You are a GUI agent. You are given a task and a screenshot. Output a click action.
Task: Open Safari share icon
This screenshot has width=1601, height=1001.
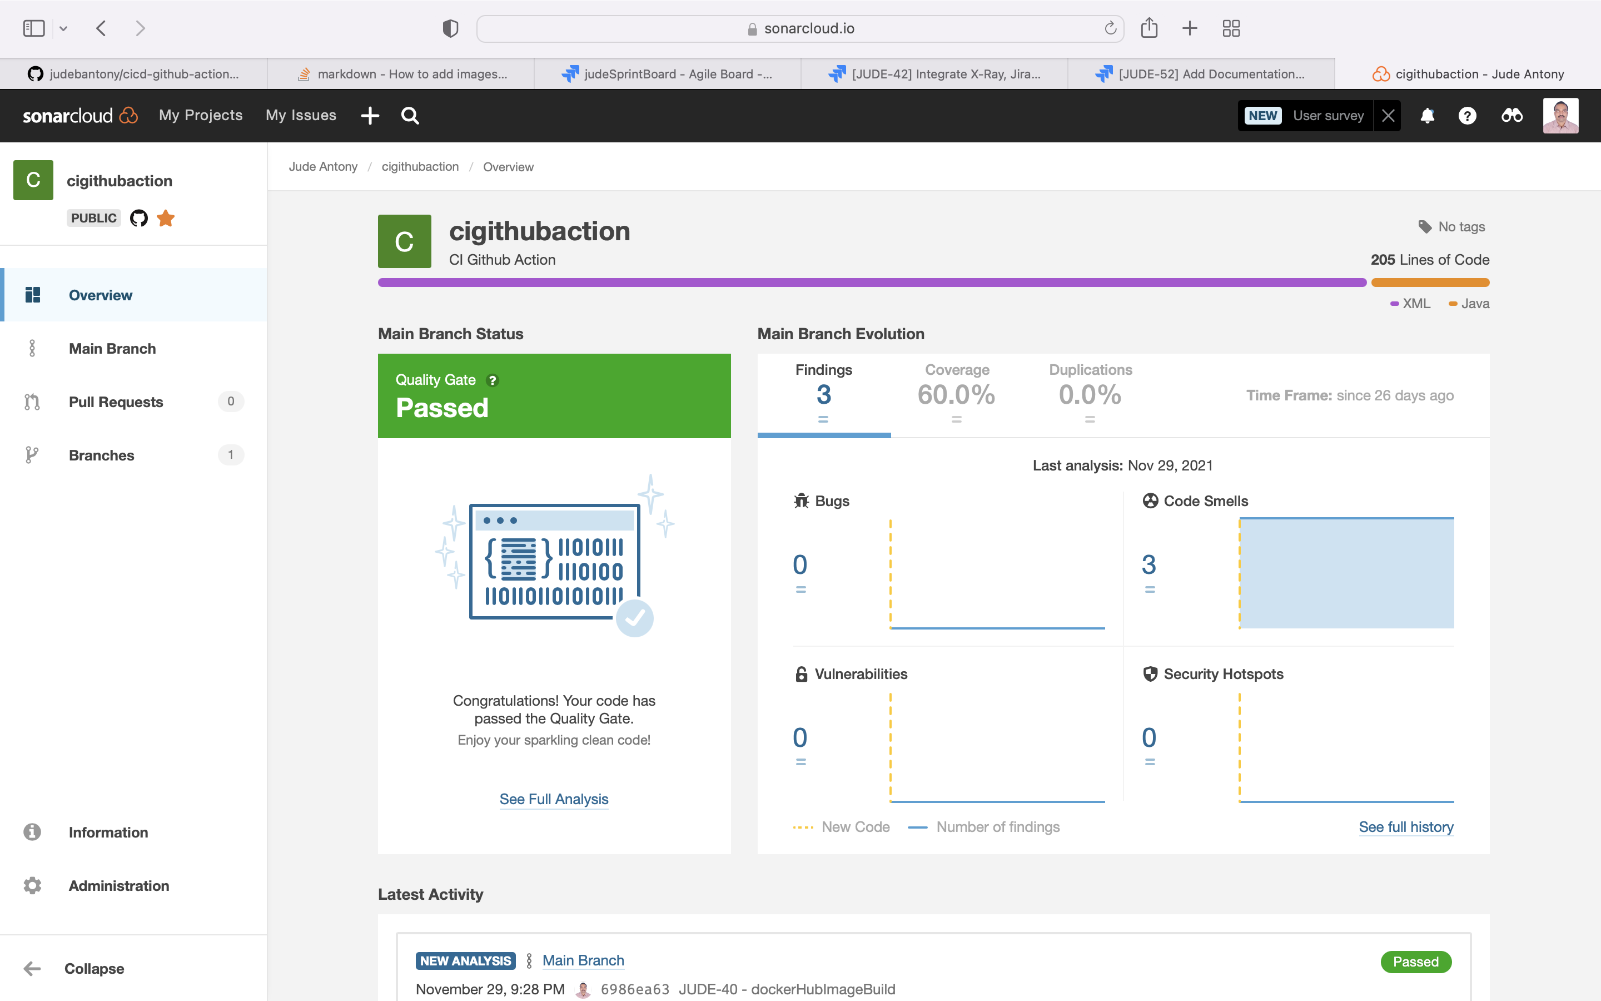coord(1149,28)
